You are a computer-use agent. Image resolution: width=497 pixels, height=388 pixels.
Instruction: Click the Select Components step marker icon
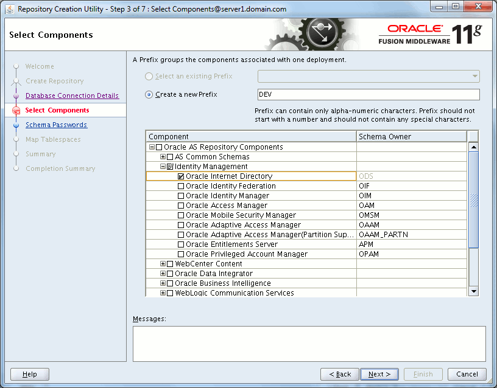click(16, 111)
